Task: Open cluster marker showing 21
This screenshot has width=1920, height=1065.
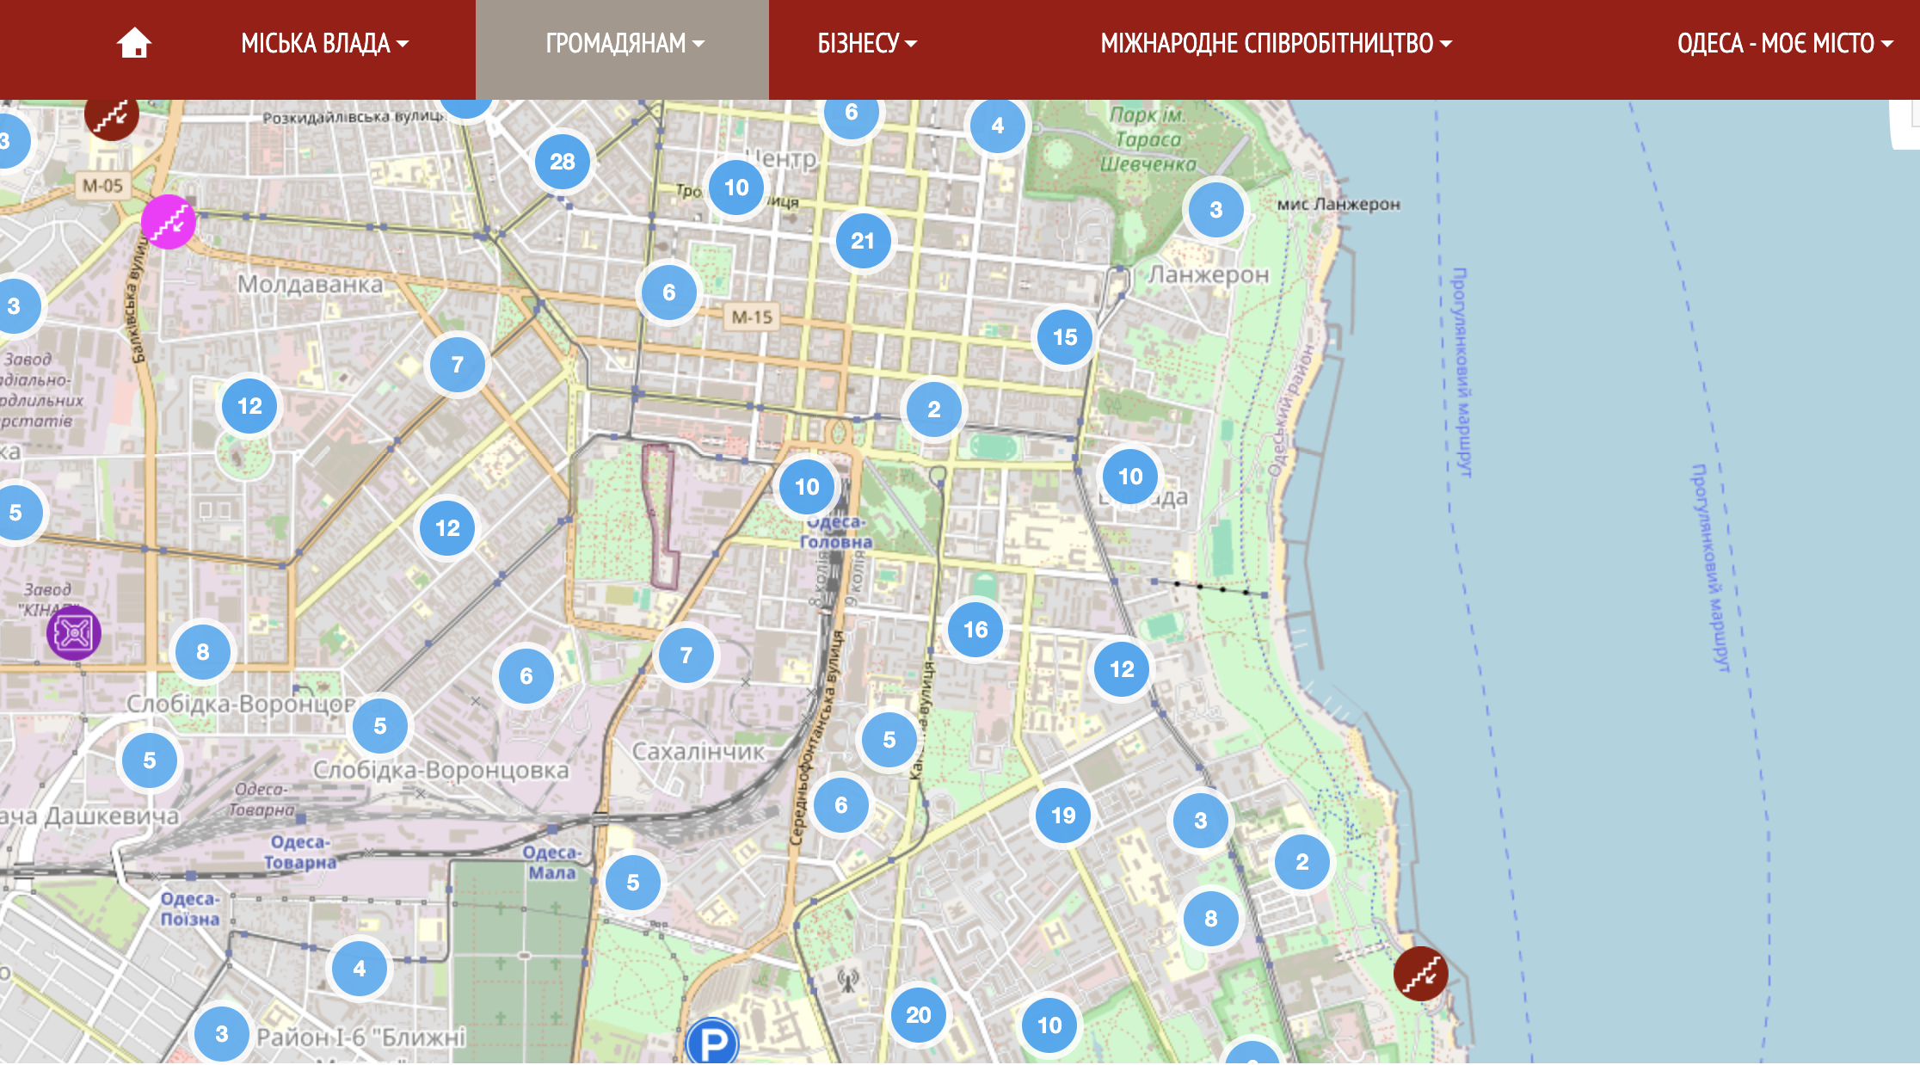Action: pos(862,241)
